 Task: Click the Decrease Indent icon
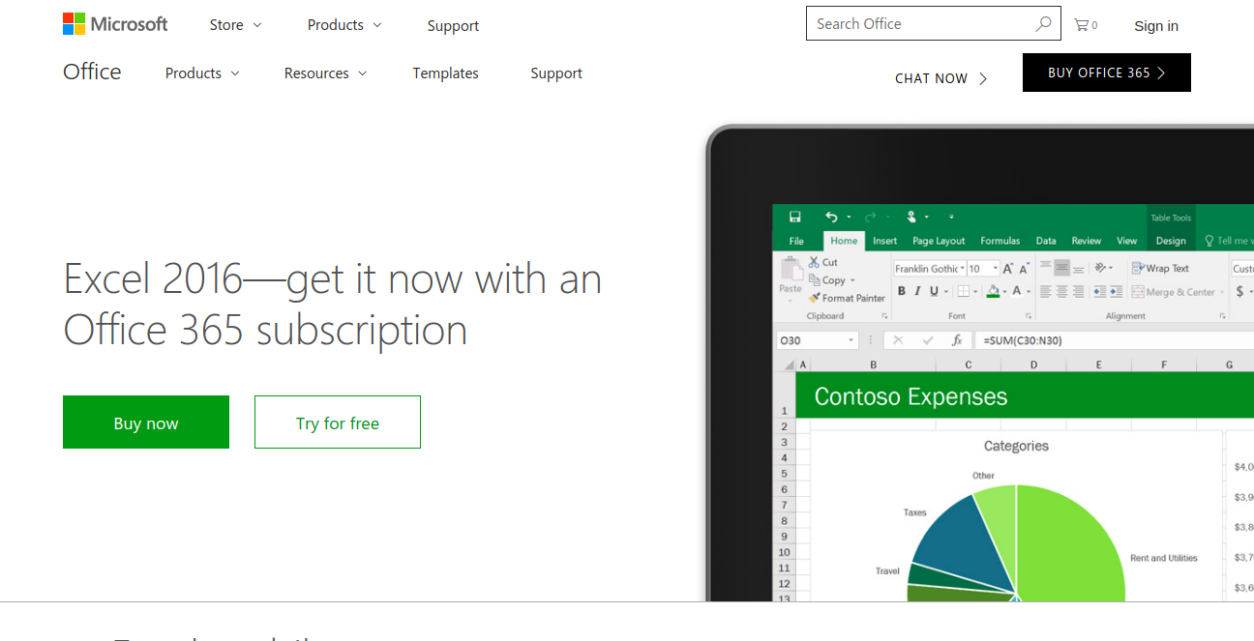pyautogui.click(x=1100, y=291)
